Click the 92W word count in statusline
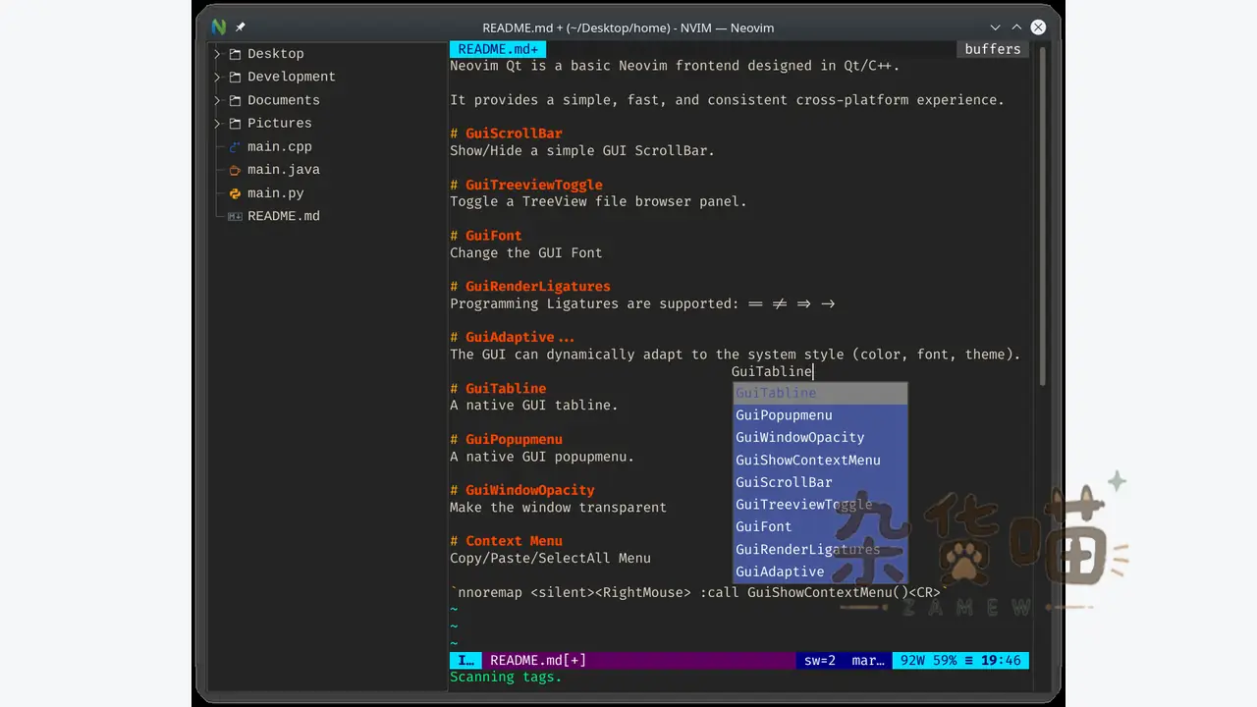Screen dimensions: 1257x707 pos(912,661)
